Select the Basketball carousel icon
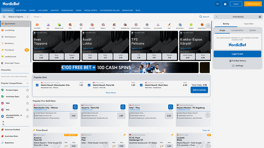 pos(202,26)
